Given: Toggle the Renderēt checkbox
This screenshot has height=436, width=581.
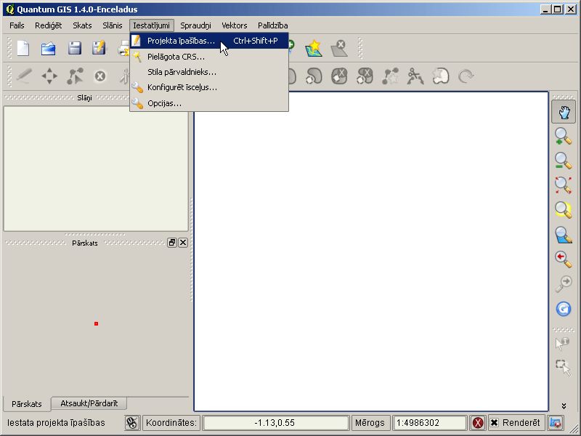Looking at the screenshot, I should coord(495,423).
